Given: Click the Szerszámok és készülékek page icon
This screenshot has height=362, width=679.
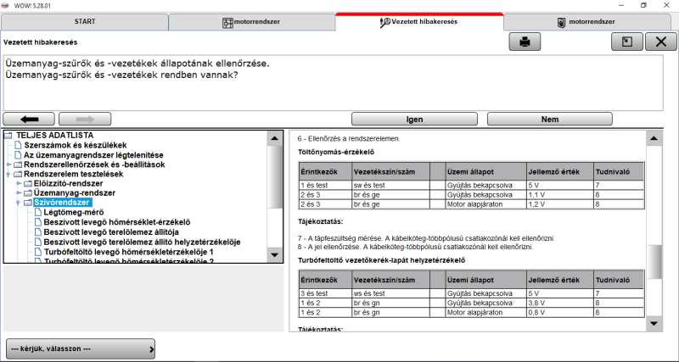Looking at the screenshot, I should click(x=18, y=145).
